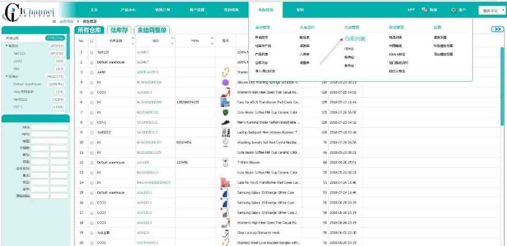Screen dimensions: 507x246
Task: Open the laptop backpack thumbnail in row 9
Action: click(225, 132)
